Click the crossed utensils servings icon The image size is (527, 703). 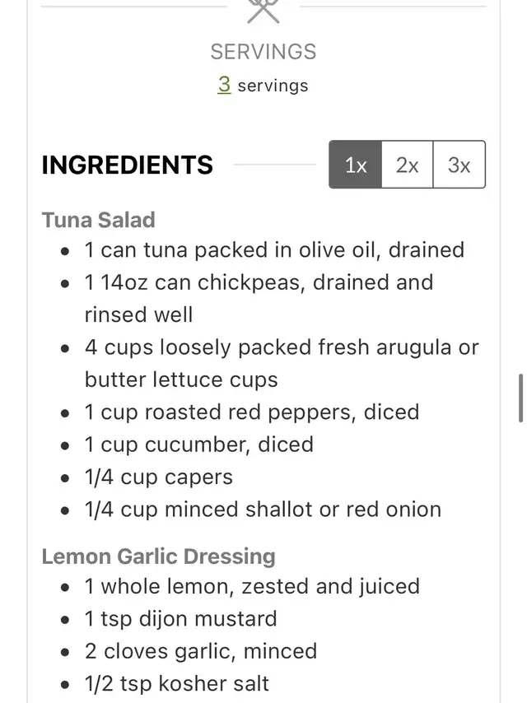coord(263,11)
